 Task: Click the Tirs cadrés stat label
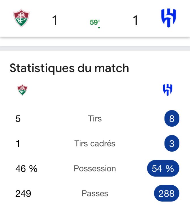click(x=95, y=144)
